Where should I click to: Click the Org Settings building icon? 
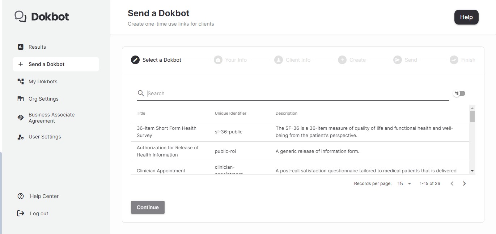pos(21,99)
